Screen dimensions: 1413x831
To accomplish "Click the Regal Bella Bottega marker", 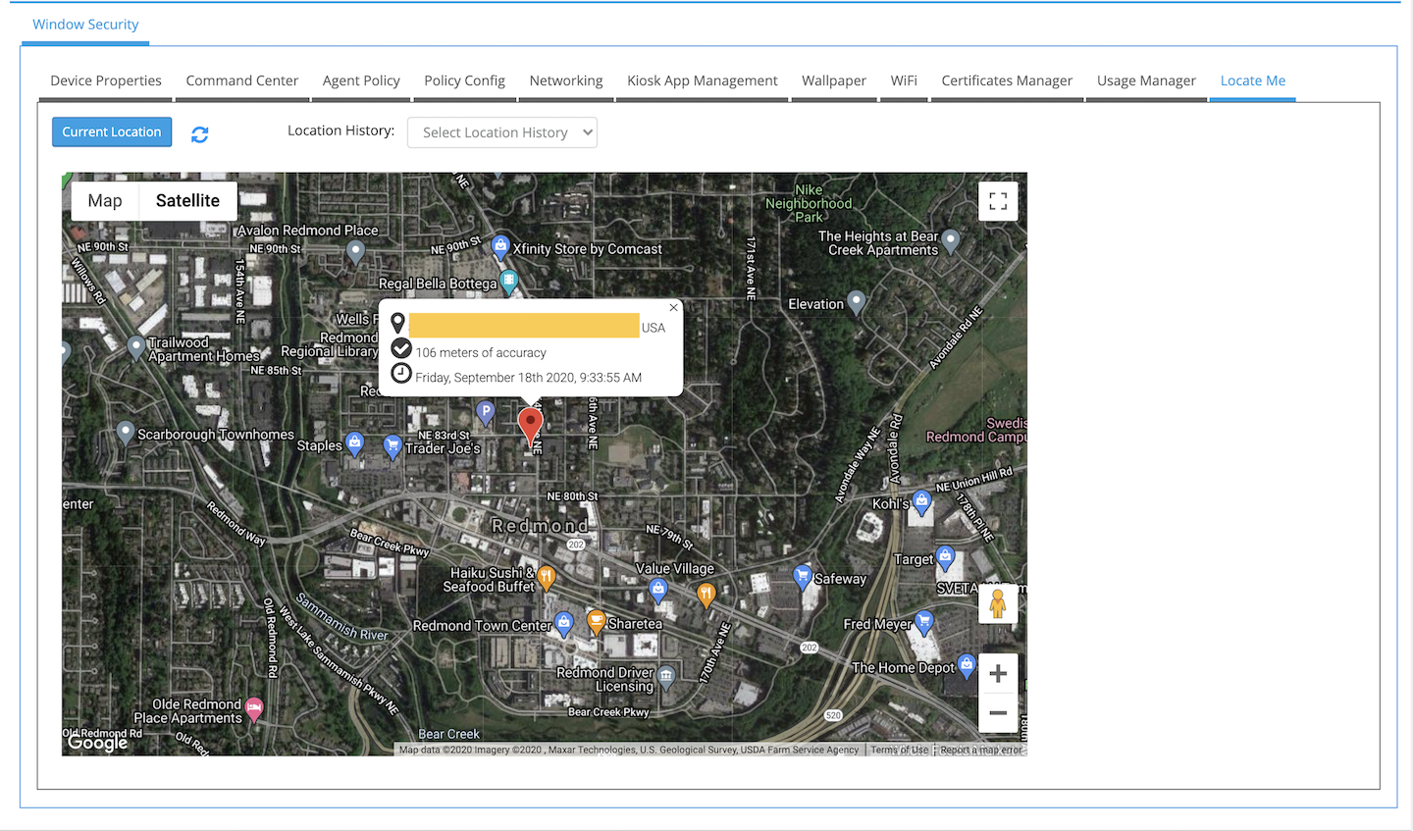I will [x=508, y=283].
